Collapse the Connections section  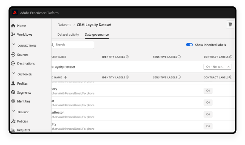pyautogui.click(x=14, y=44)
